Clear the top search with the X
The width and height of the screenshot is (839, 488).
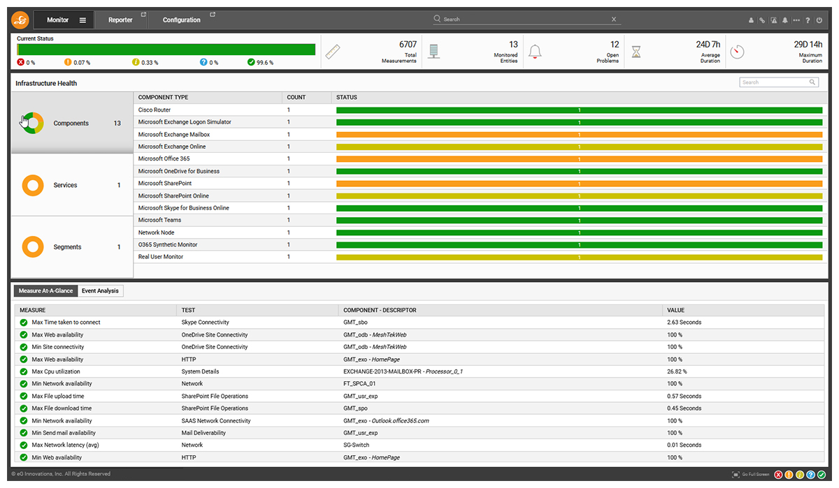[614, 20]
